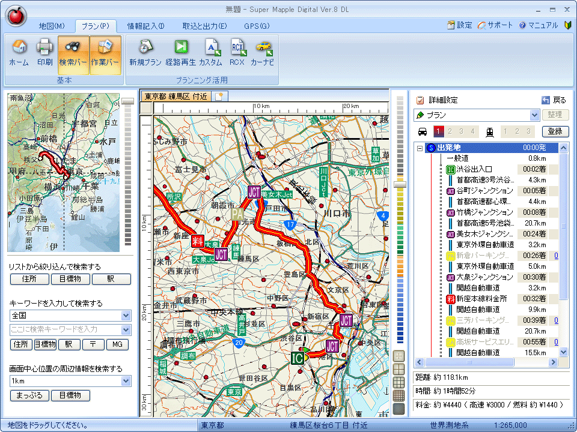Click 戻る to go back
The width and height of the screenshot is (577, 432).
coord(554,100)
